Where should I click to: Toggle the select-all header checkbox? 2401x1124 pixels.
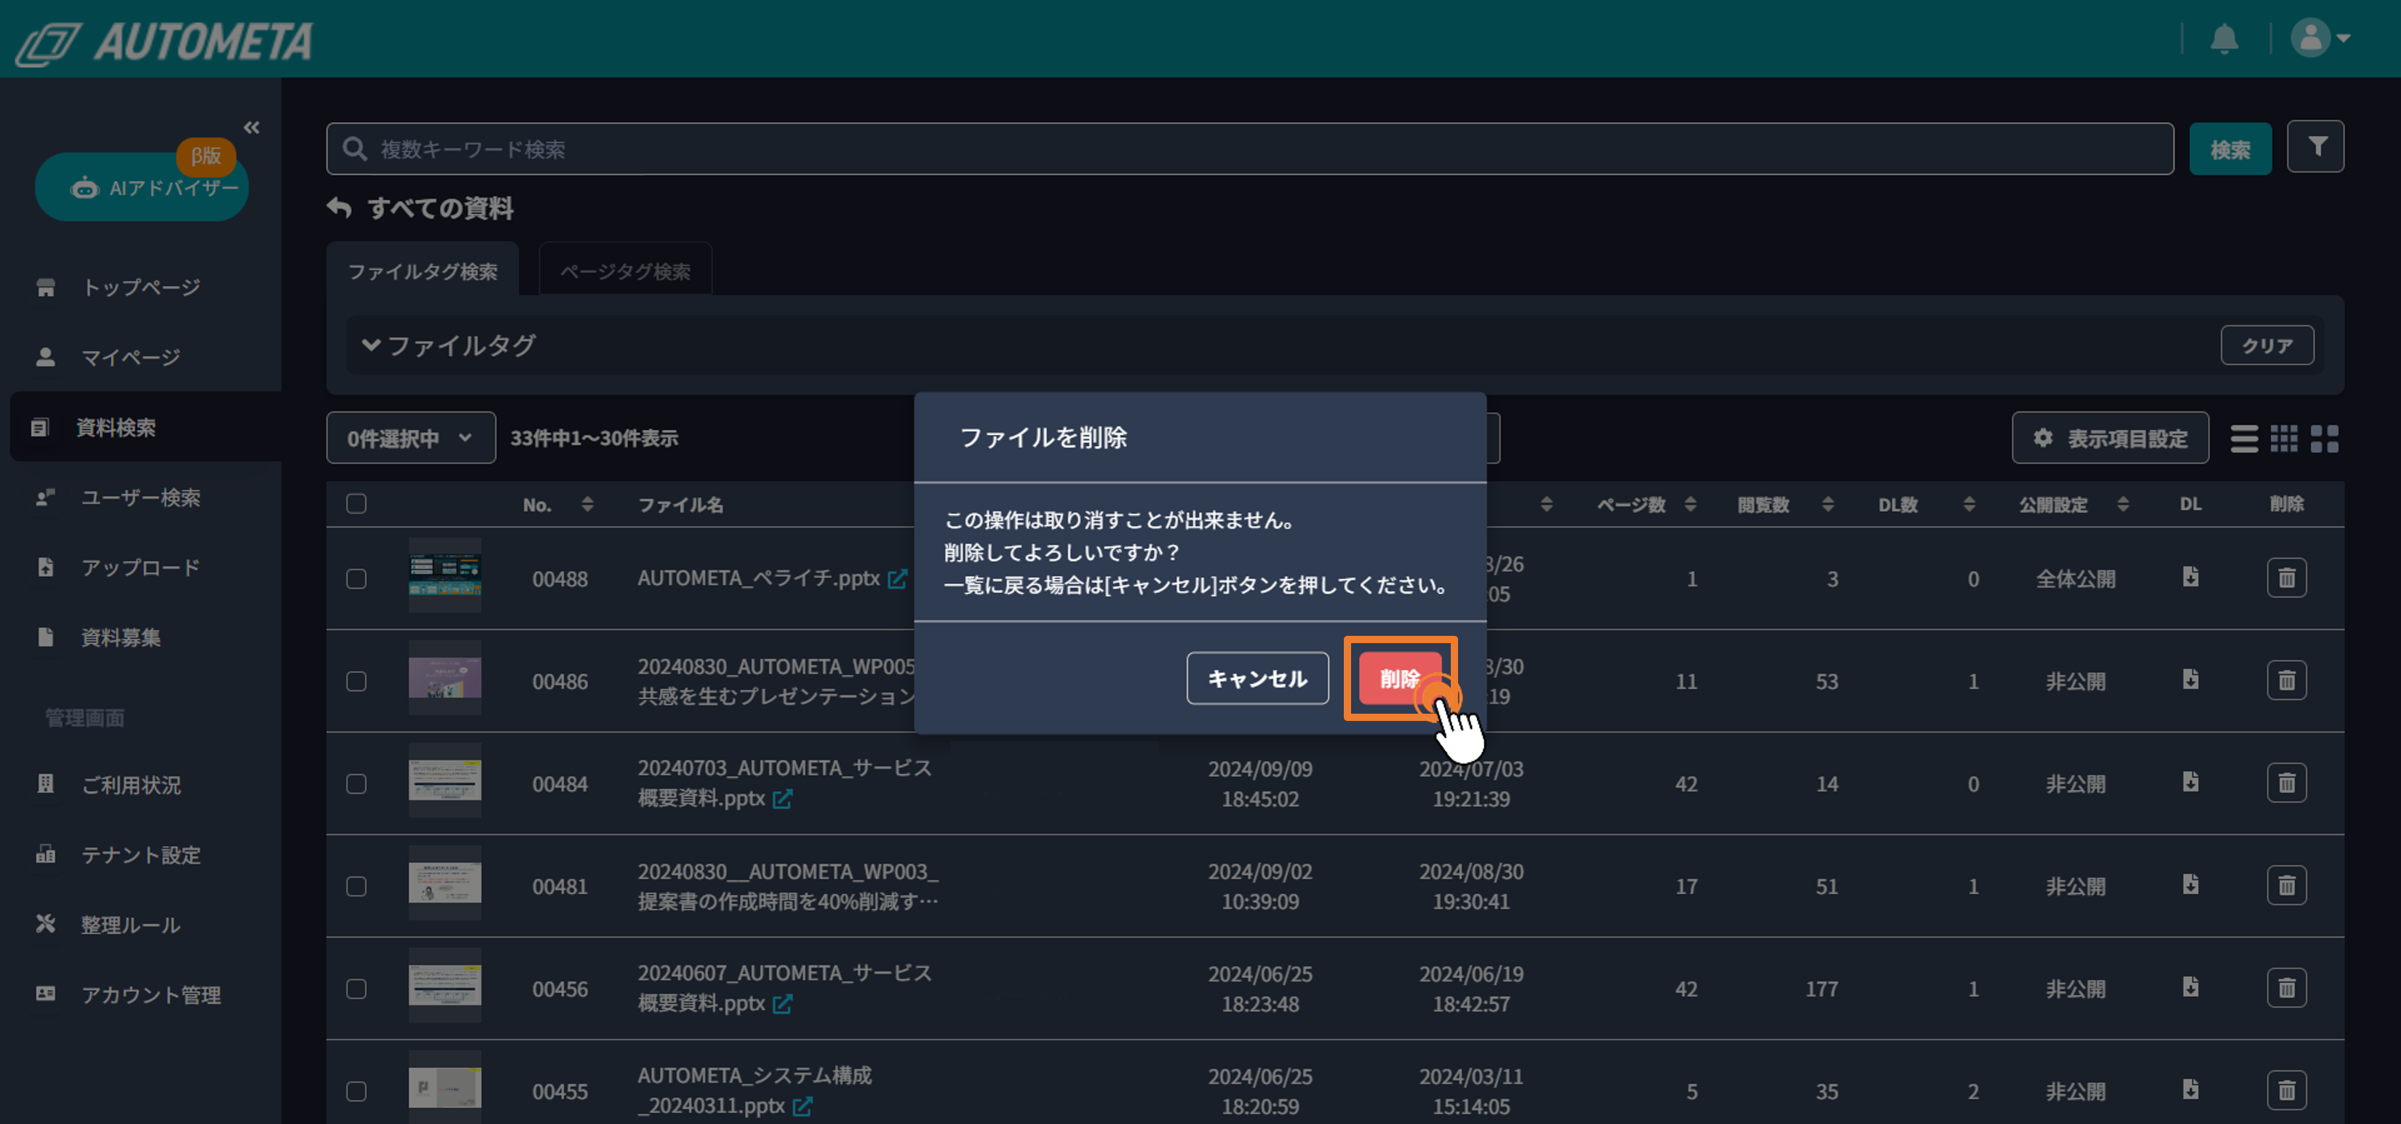pyautogui.click(x=356, y=503)
